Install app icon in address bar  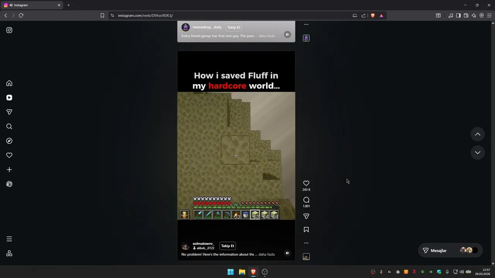(x=355, y=15)
